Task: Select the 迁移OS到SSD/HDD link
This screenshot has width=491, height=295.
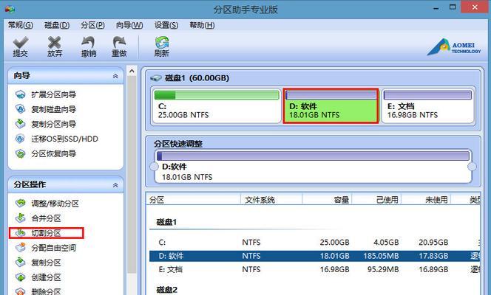Action: pyautogui.click(x=64, y=139)
